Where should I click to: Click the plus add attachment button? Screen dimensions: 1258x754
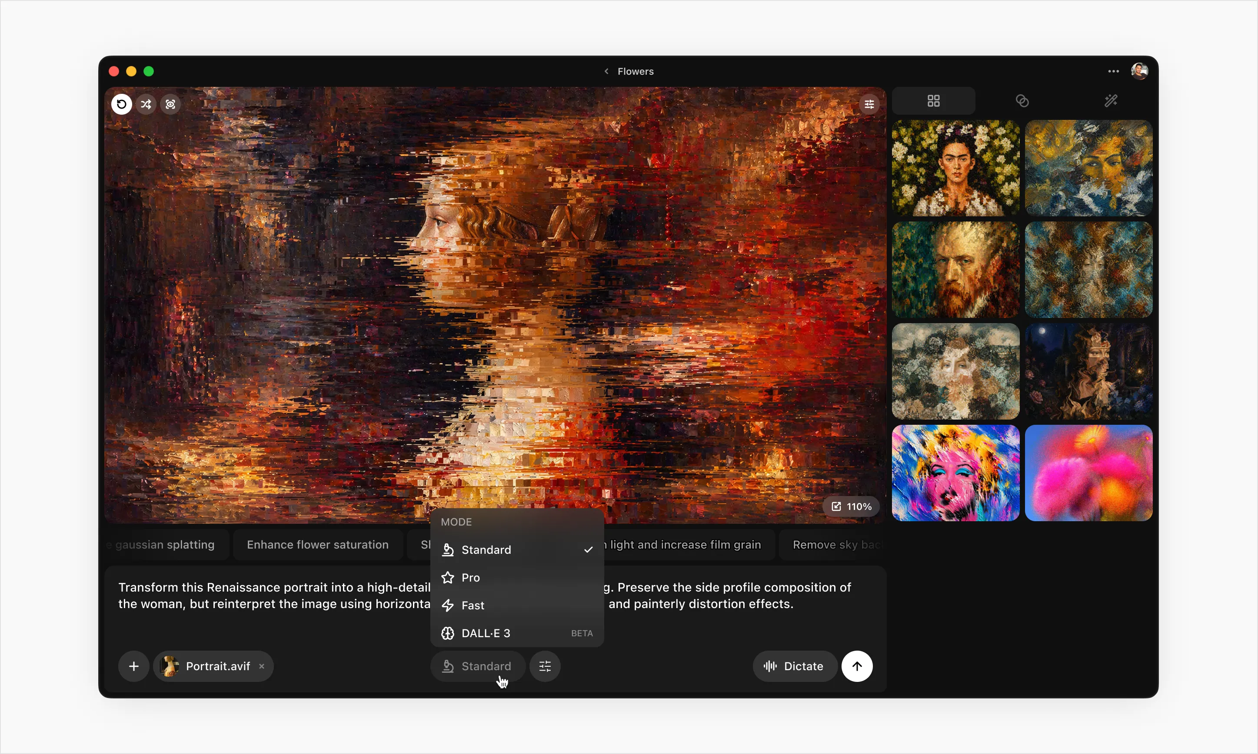tap(134, 666)
